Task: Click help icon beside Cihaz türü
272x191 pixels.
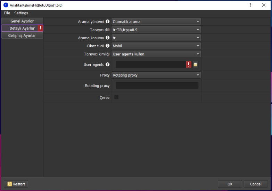Action: [x=108, y=46]
